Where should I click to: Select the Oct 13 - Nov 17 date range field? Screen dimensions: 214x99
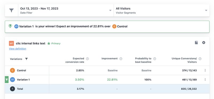(66, 10)
